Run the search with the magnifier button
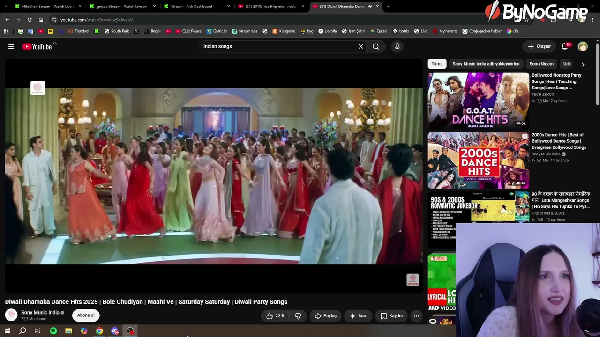Screen dimensions: 600x337 coord(376,46)
